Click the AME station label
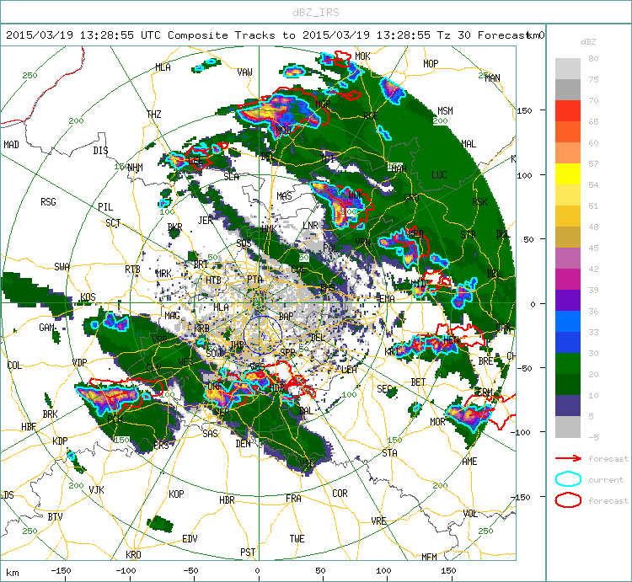632x582 pixels. [x=469, y=462]
